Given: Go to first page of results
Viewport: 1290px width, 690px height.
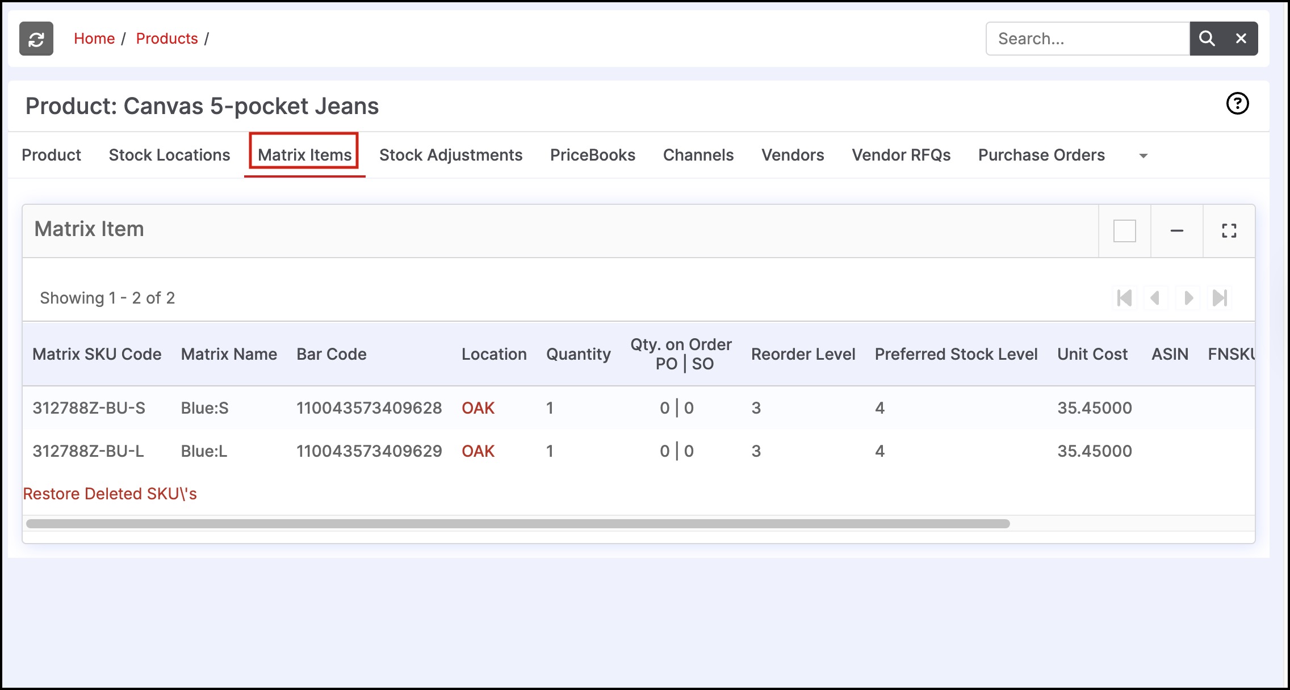Looking at the screenshot, I should (x=1124, y=298).
